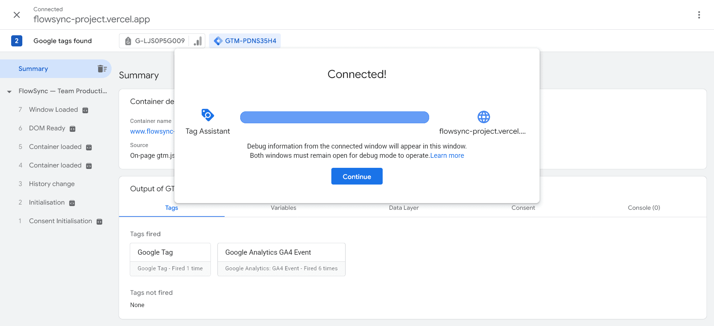Select the G-LJS0P5G009 Google tag chip

point(162,41)
